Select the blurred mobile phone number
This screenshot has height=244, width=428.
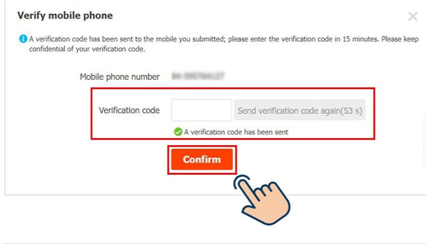click(x=197, y=76)
